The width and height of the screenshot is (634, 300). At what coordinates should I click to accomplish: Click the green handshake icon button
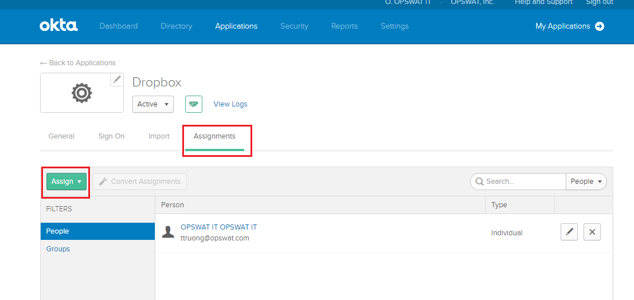click(194, 104)
